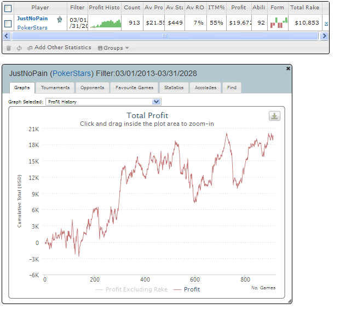Click the star badge next to JustNoPain
This screenshot has width=340, height=315.
coord(60,20)
